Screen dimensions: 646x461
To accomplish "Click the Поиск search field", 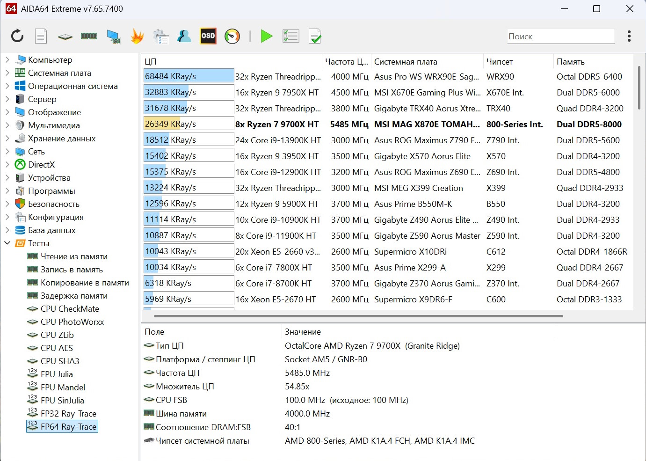I will (560, 37).
